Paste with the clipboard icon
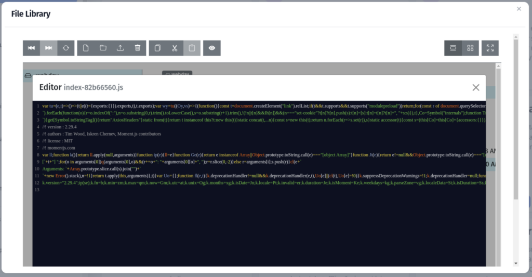532x277 pixels. (192, 48)
